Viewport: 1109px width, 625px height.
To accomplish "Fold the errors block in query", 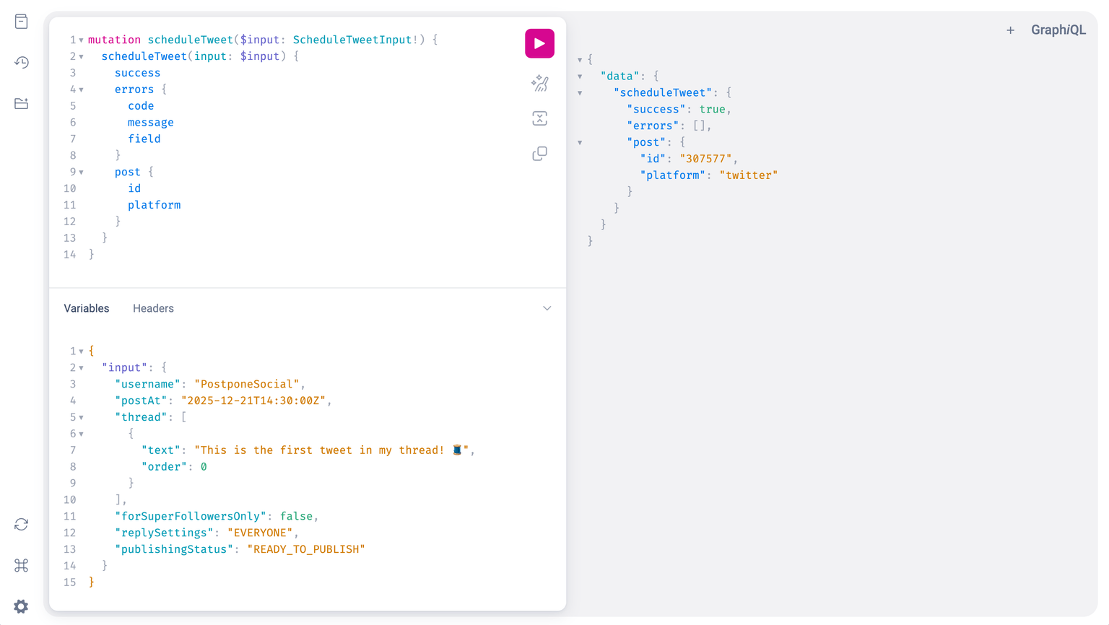I will pos(82,90).
